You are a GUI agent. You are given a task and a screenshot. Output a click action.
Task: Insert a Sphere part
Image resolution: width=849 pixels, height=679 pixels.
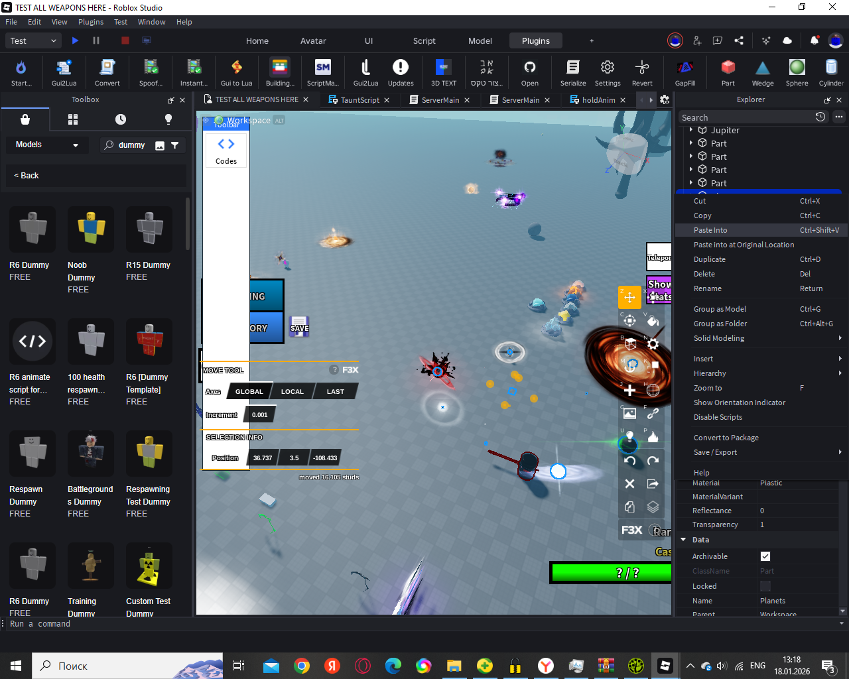tap(797, 72)
